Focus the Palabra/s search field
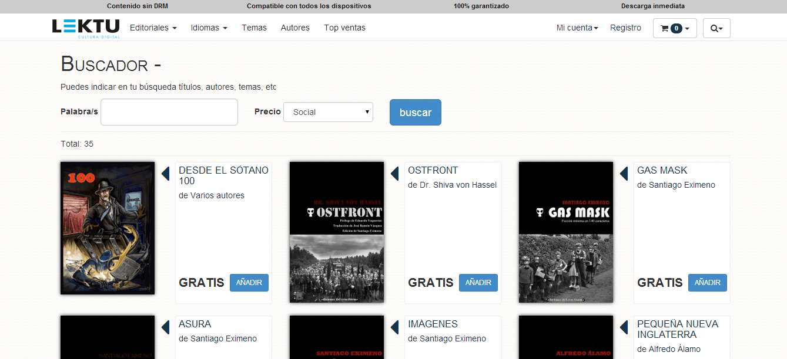Screen dimensions: 787x359 coord(169,112)
